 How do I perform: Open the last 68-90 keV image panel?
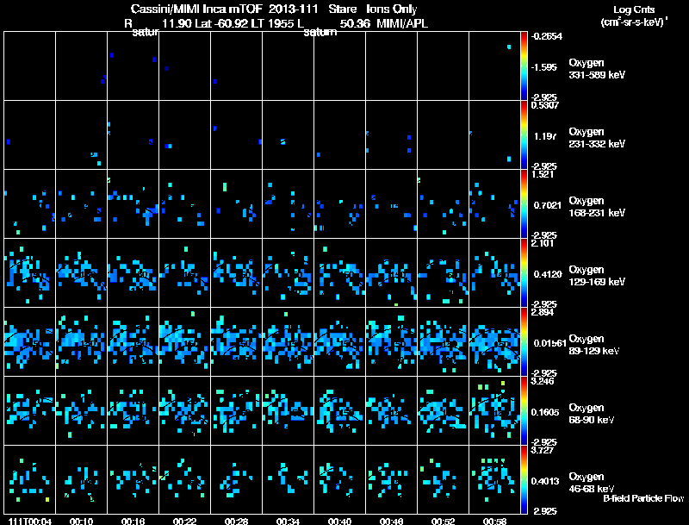(494, 410)
